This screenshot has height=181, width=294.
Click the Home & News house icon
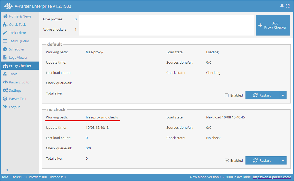tap(5, 16)
